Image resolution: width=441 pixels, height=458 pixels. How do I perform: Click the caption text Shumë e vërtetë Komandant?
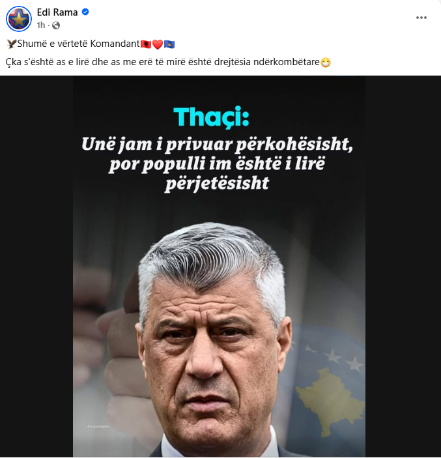coord(79,44)
